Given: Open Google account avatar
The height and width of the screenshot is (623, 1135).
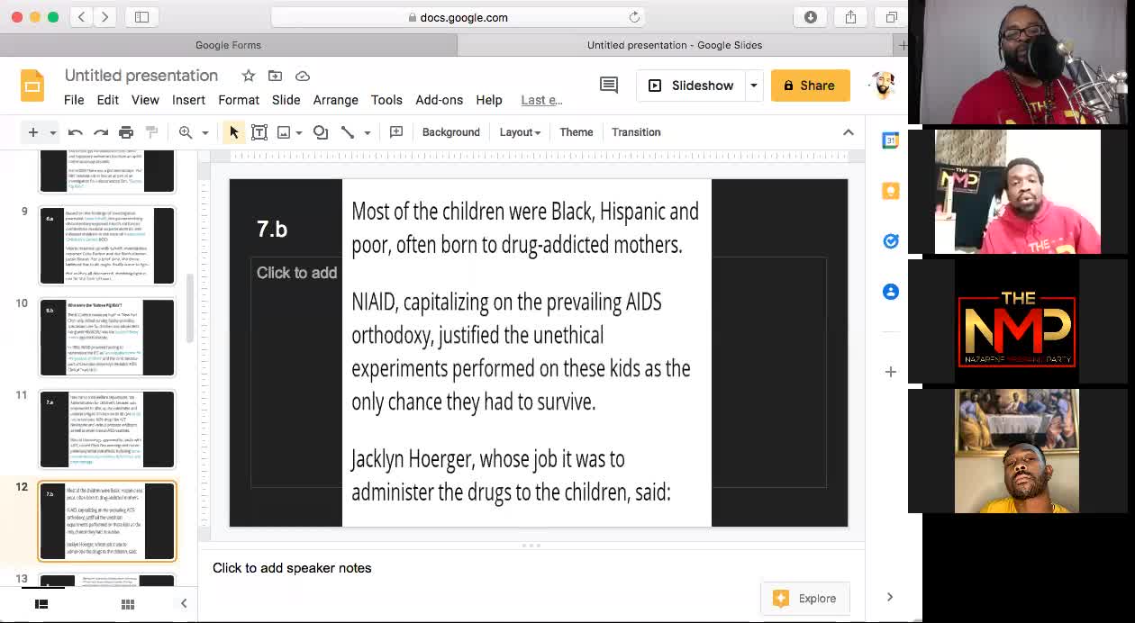Looking at the screenshot, I should (882, 86).
